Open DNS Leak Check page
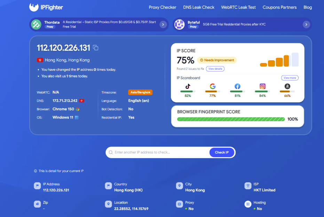The image size is (324, 217). pos(199,7)
